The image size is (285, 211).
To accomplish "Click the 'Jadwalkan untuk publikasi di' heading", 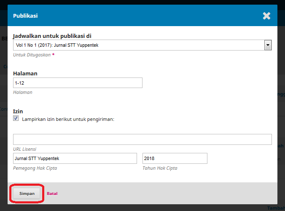I will click(52, 36).
